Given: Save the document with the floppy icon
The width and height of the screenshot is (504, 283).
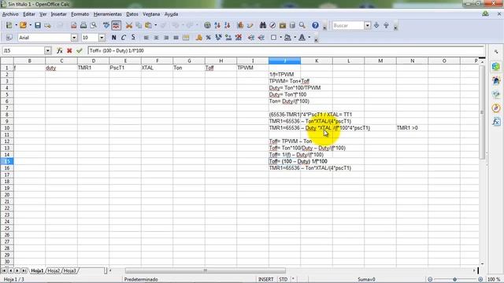Looking at the screenshot, I should click(38, 25).
